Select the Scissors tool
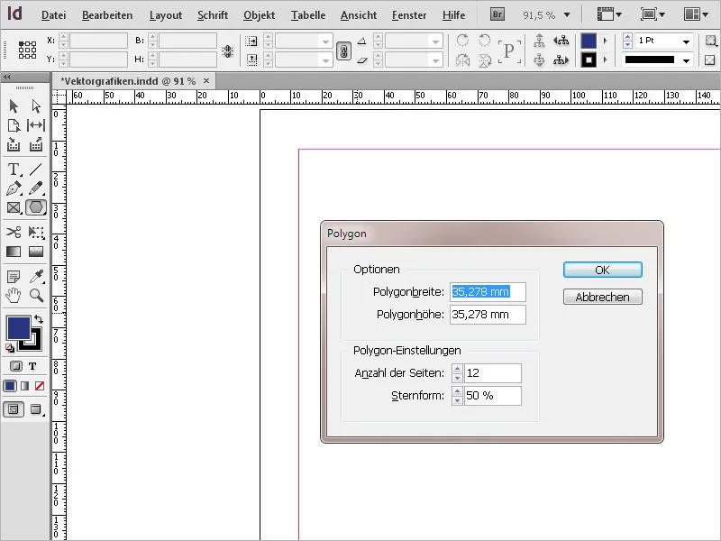 tap(14, 232)
